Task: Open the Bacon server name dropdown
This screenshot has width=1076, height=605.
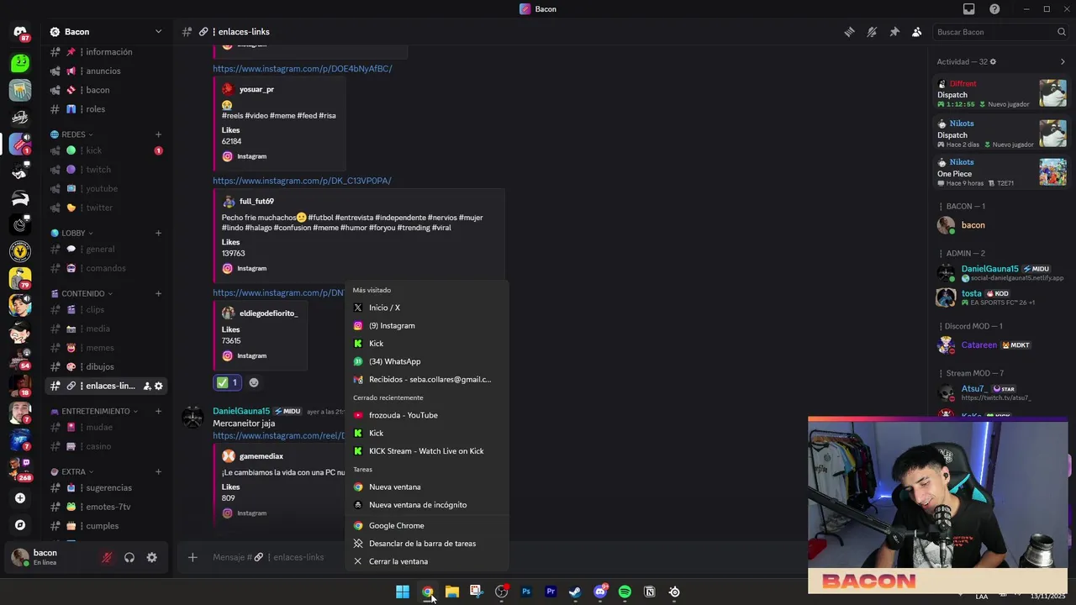Action: tap(106, 32)
